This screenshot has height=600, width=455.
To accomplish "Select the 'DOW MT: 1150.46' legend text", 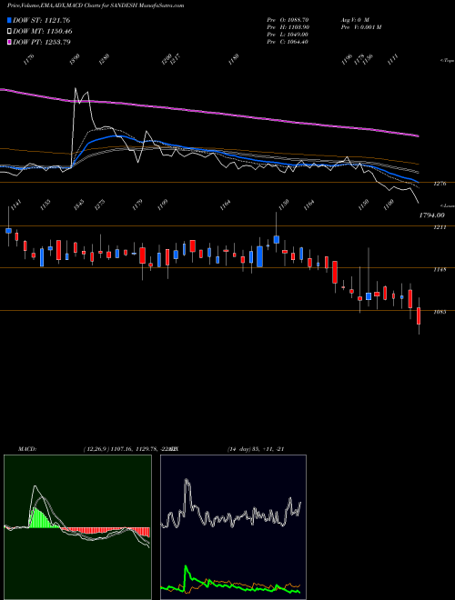I will (43, 31).
